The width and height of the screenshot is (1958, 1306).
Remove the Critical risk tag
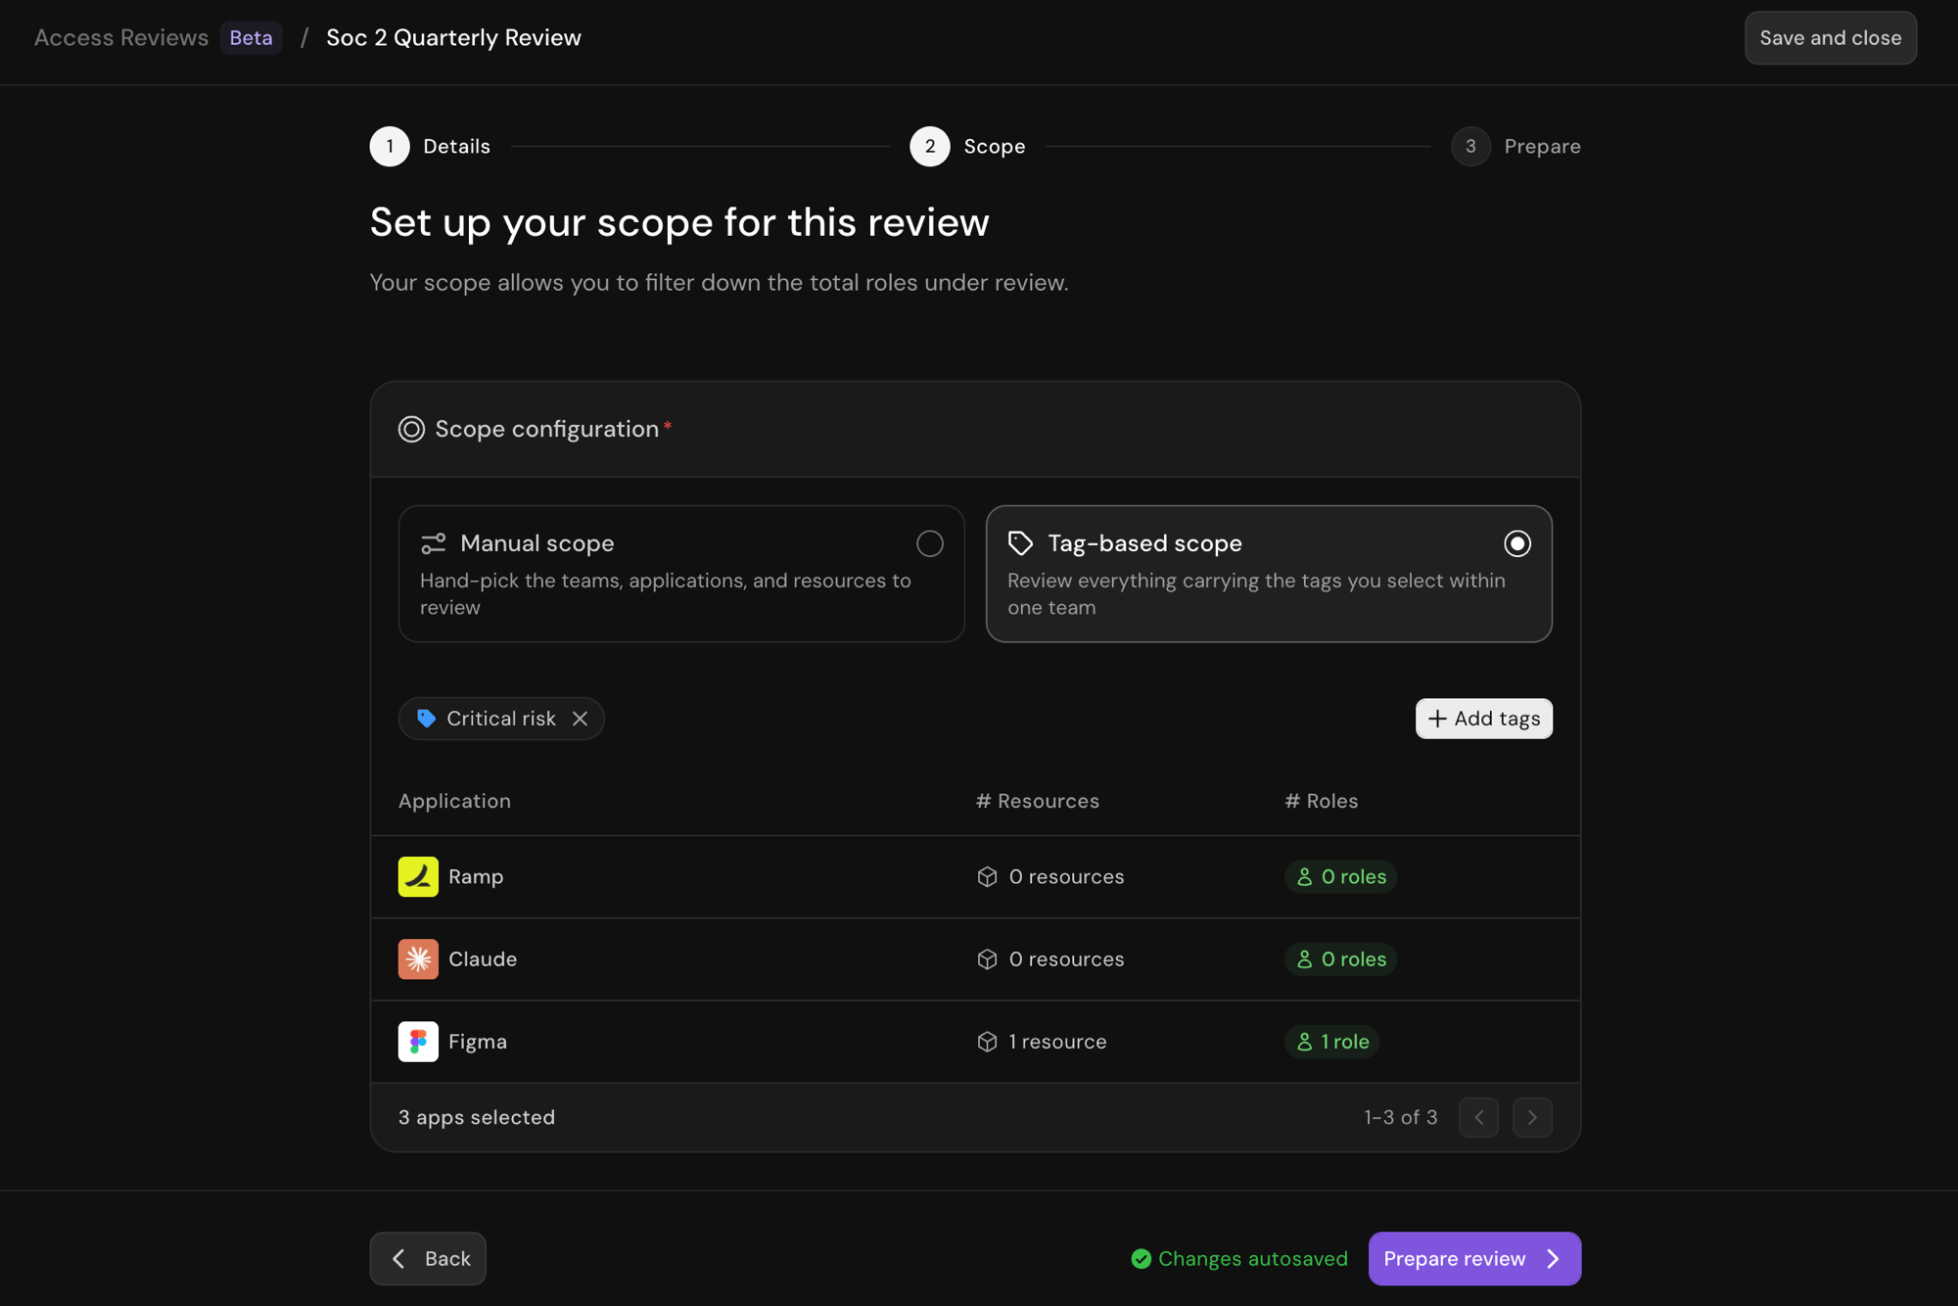pos(581,719)
